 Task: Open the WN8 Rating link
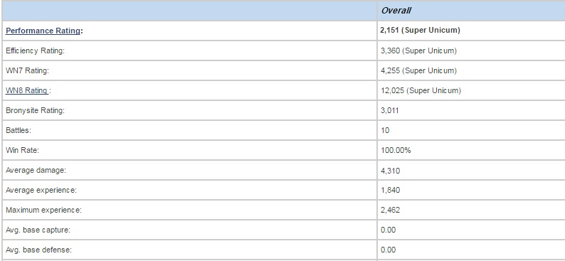click(x=26, y=91)
